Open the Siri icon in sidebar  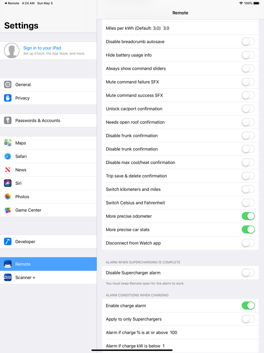click(8, 183)
